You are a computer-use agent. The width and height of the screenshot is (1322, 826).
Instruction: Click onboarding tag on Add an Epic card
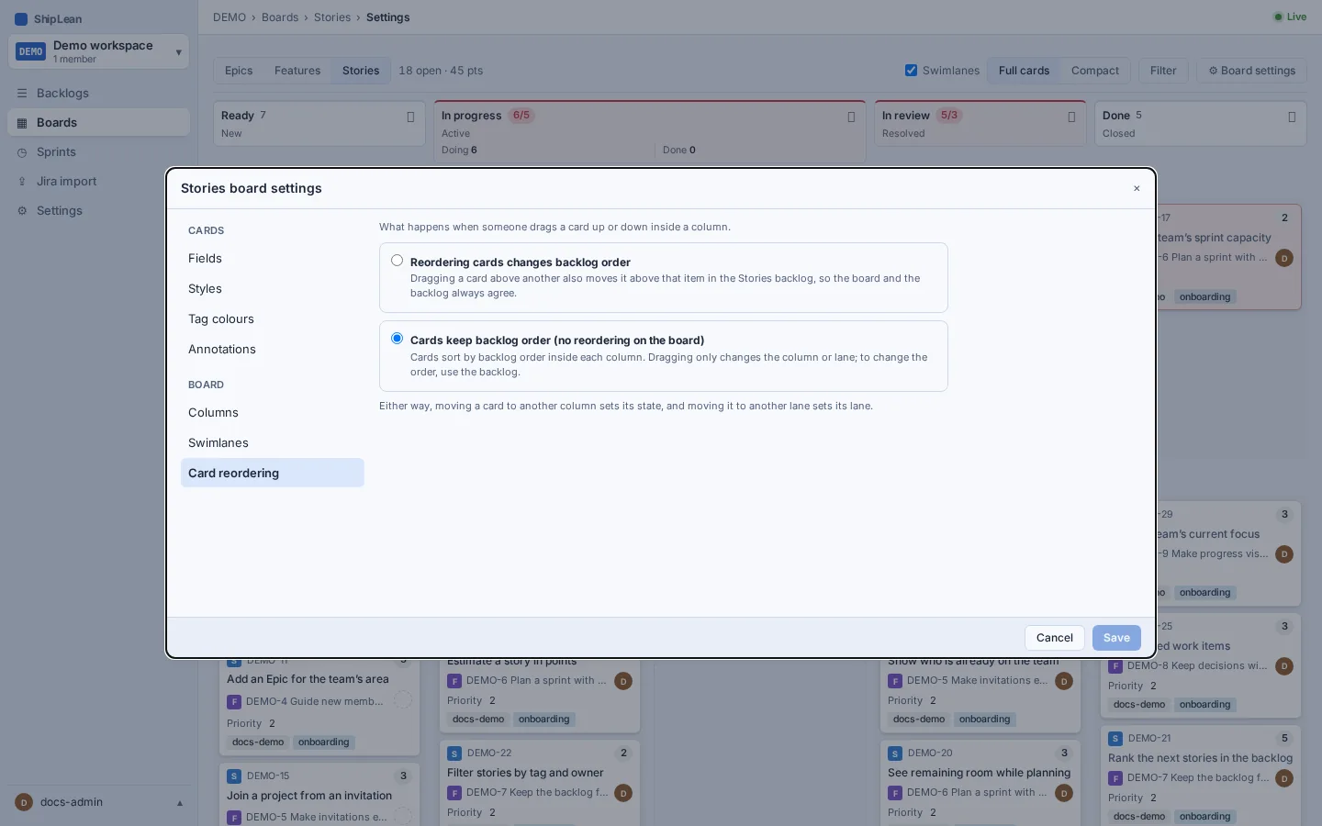[323, 742]
